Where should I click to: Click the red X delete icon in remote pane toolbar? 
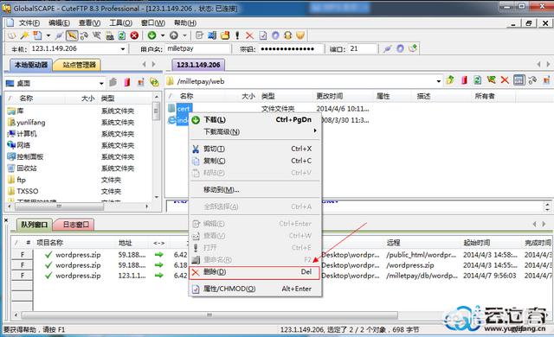click(x=505, y=80)
